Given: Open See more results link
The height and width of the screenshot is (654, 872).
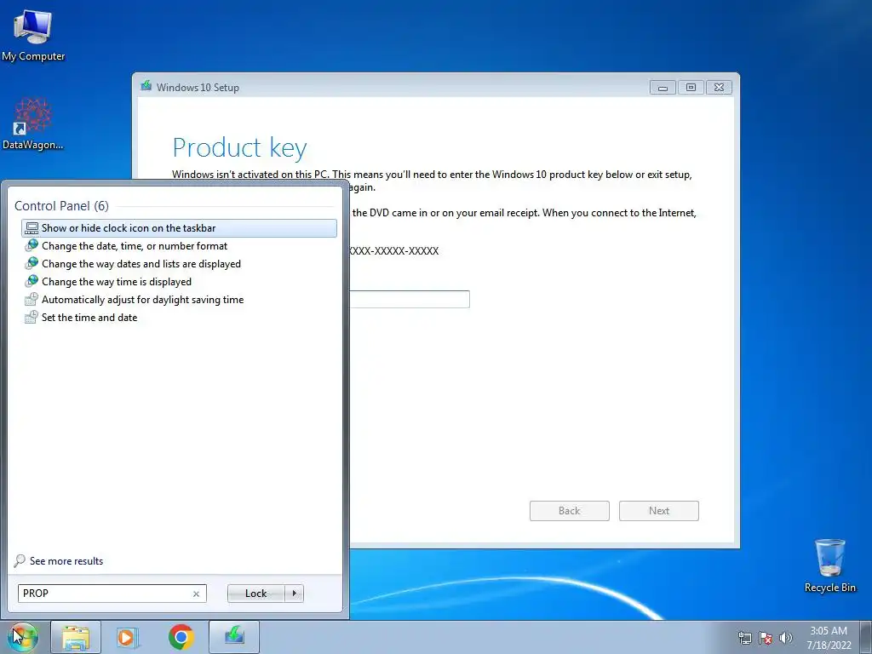Looking at the screenshot, I should [66, 561].
